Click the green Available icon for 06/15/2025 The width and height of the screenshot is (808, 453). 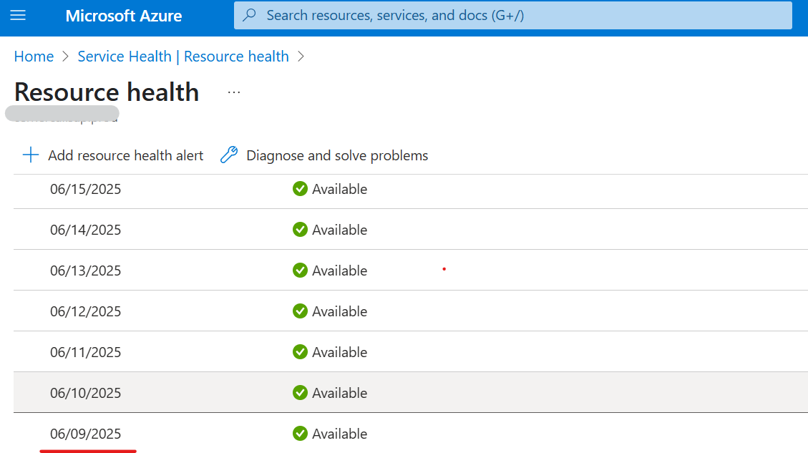[300, 189]
